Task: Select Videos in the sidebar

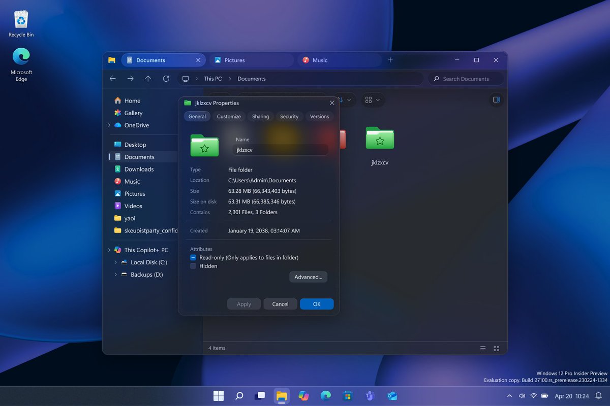Action: pyautogui.click(x=133, y=206)
